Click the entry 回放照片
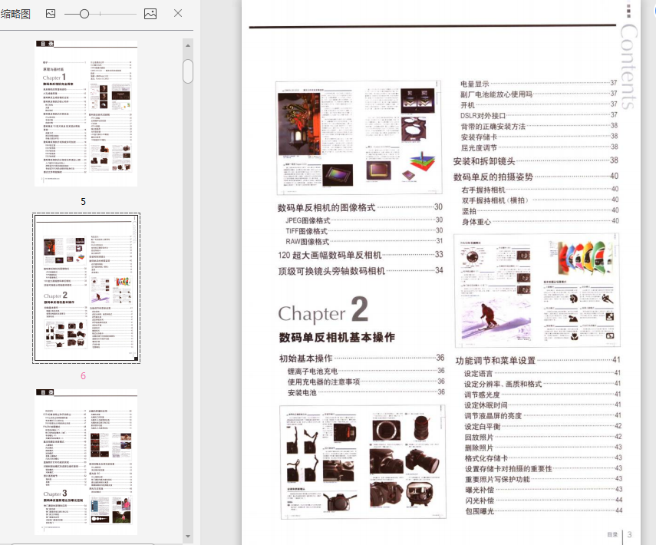This screenshot has height=545, width=656. [479, 437]
